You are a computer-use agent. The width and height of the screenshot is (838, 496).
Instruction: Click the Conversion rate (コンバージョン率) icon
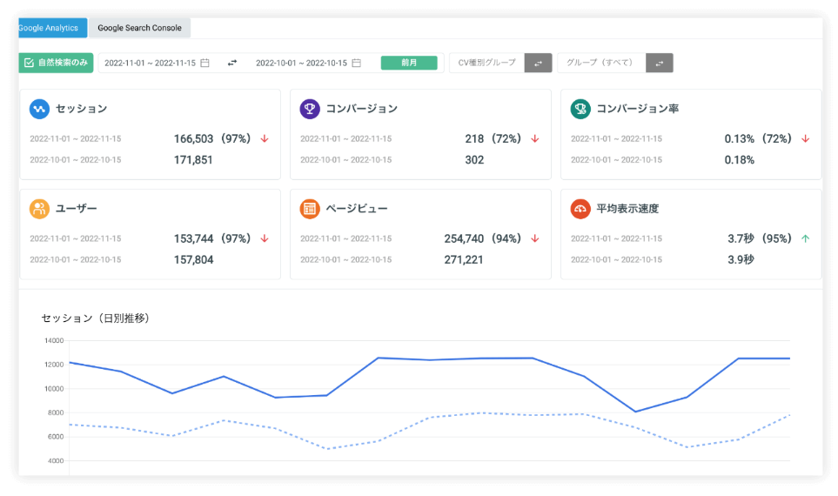click(580, 109)
